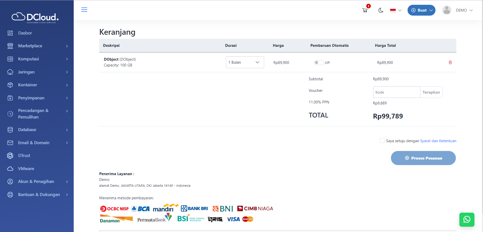This screenshot has height=232, width=483.
Task: Open the Dasbor sidebar item
Action: point(25,33)
